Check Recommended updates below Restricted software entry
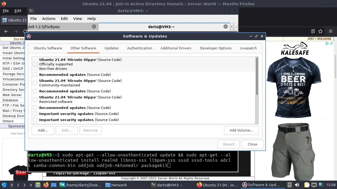The image size is (337, 189). [35, 108]
